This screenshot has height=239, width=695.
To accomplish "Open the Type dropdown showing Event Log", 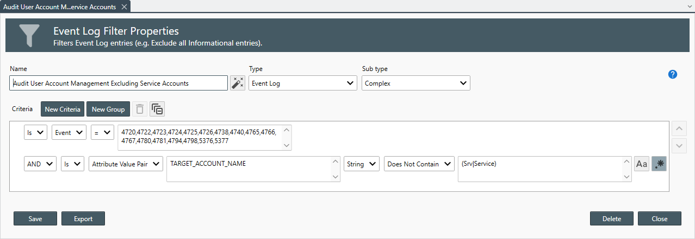I will click(303, 83).
